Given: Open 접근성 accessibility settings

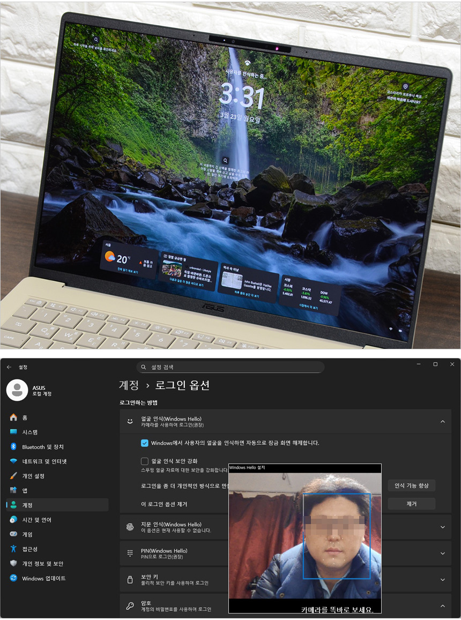Looking at the screenshot, I should [x=29, y=549].
